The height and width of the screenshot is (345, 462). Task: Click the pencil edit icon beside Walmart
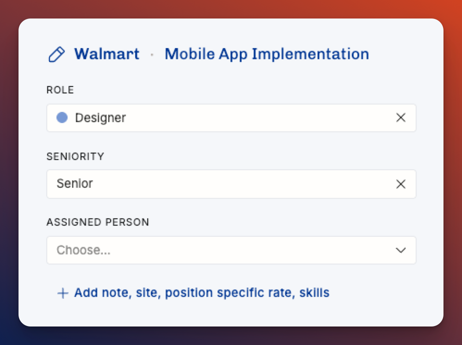pos(56,55)
